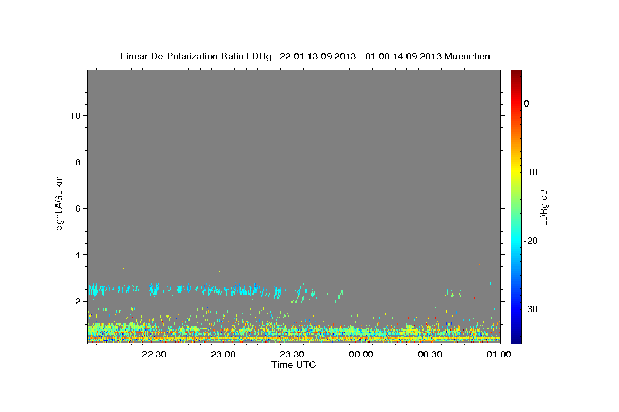The height and width of the screenshot is (412, 619).
Task: Select the 22:30 time tick label
Action: (x=154, y=354)
